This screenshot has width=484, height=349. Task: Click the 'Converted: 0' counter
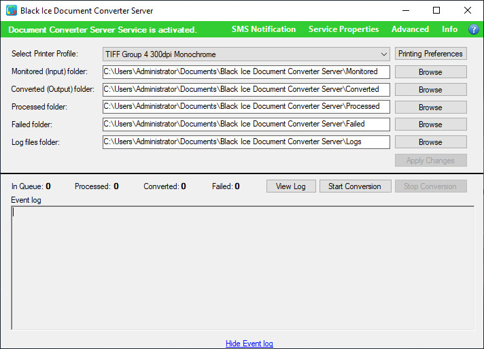click(x=165, y=186)
